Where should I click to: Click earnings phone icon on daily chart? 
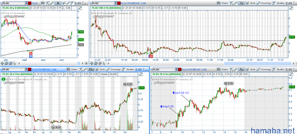coord(31,53)
